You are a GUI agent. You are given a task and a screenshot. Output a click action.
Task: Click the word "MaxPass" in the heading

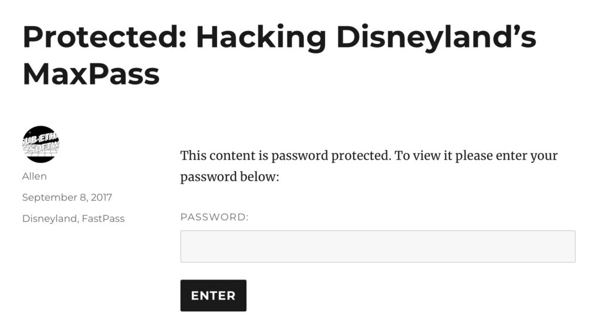coord(91,75)
